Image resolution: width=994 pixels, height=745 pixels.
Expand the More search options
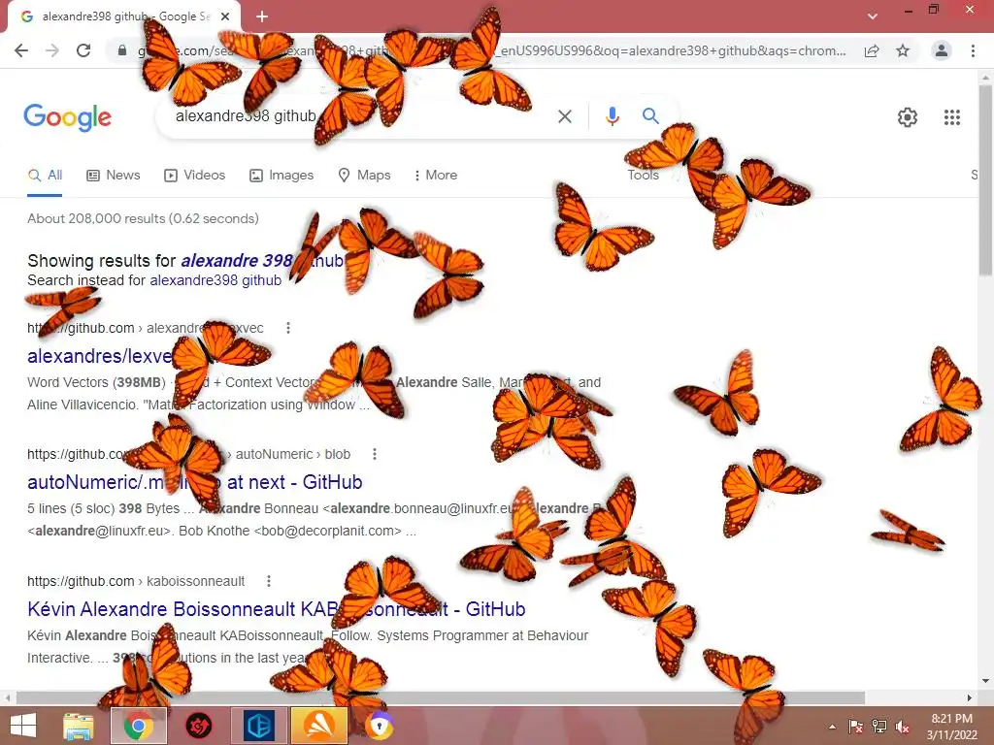coord(436,176)
